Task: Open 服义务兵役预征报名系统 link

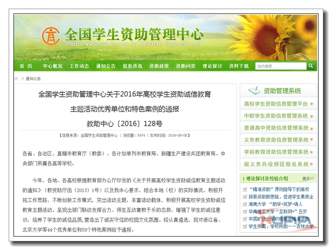Action: tap(276, 164)
